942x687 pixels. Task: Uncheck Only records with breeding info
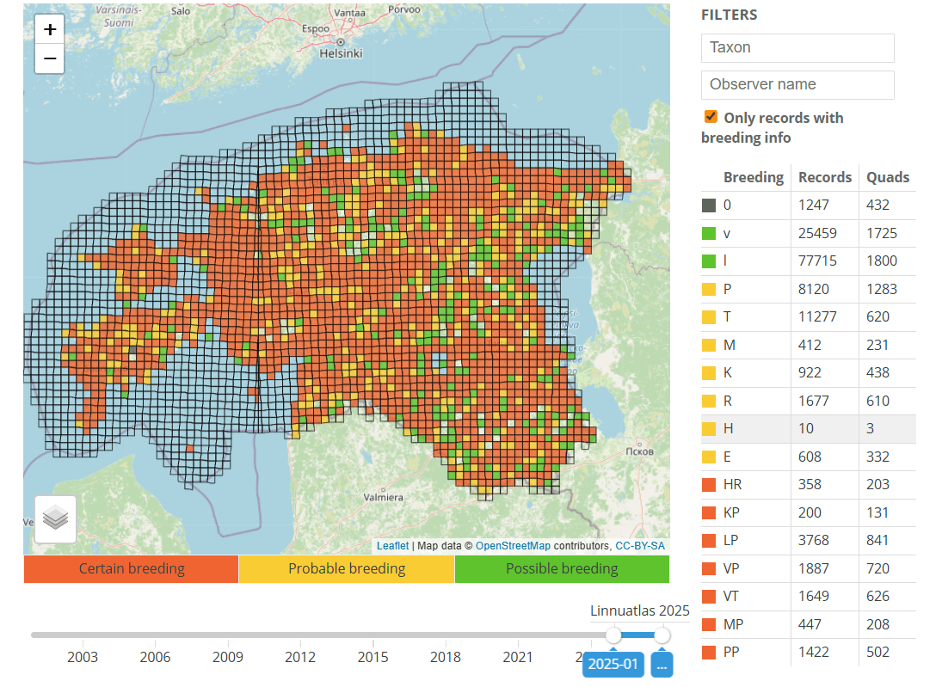point(711,117)
